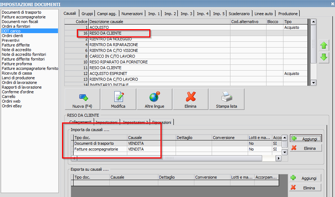Screen dimensions: 335x197
Task: Switch to the Gruppi tab
Action: (87, 14)
